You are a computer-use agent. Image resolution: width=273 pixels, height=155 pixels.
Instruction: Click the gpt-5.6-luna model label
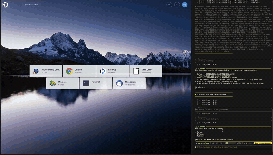point(203,143)
